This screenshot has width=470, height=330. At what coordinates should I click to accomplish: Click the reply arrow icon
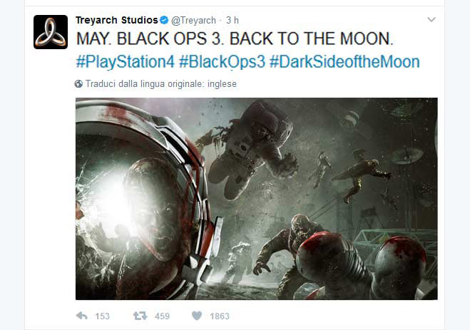pyautogui.click(x=82, y=316)
